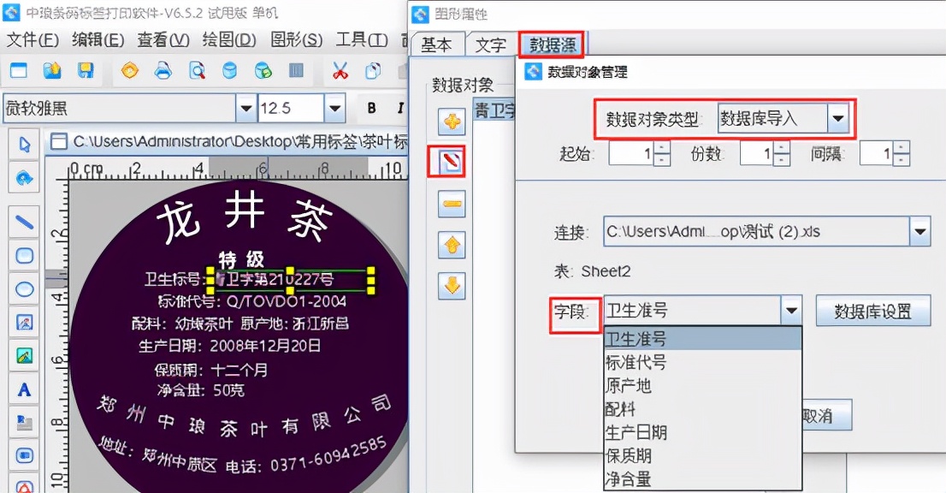Move data object up with the up arrow

(452, 245)
